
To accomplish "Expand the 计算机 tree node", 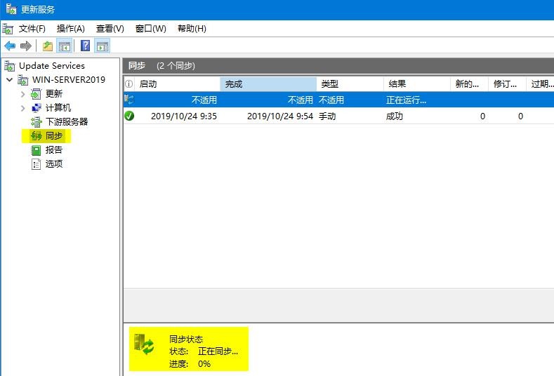I will (x=22, y=108).
